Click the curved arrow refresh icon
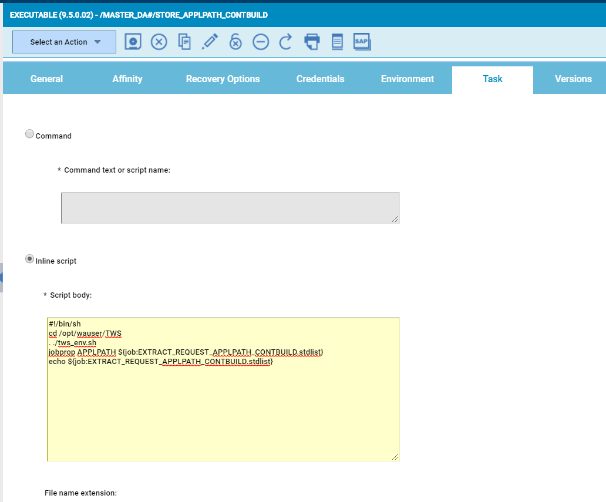This screenshot has height=502, width=606. click(286, 42)
